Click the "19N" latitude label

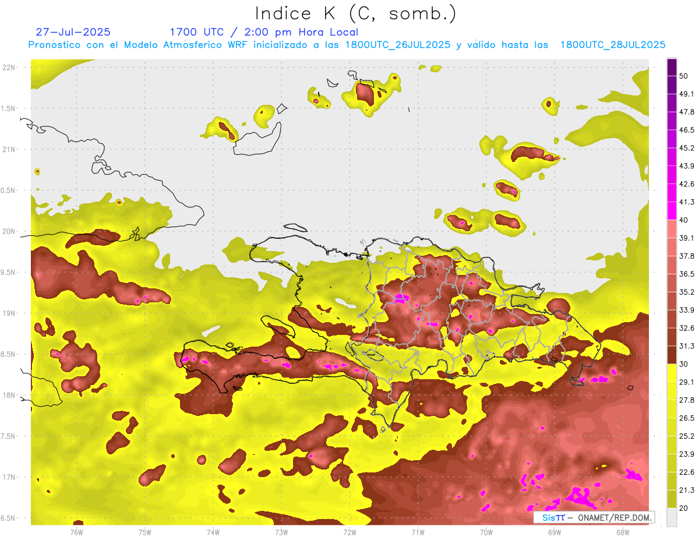click(10, 313)
